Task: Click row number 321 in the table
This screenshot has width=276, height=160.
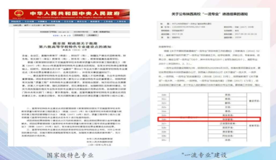Action: (164, 140)
